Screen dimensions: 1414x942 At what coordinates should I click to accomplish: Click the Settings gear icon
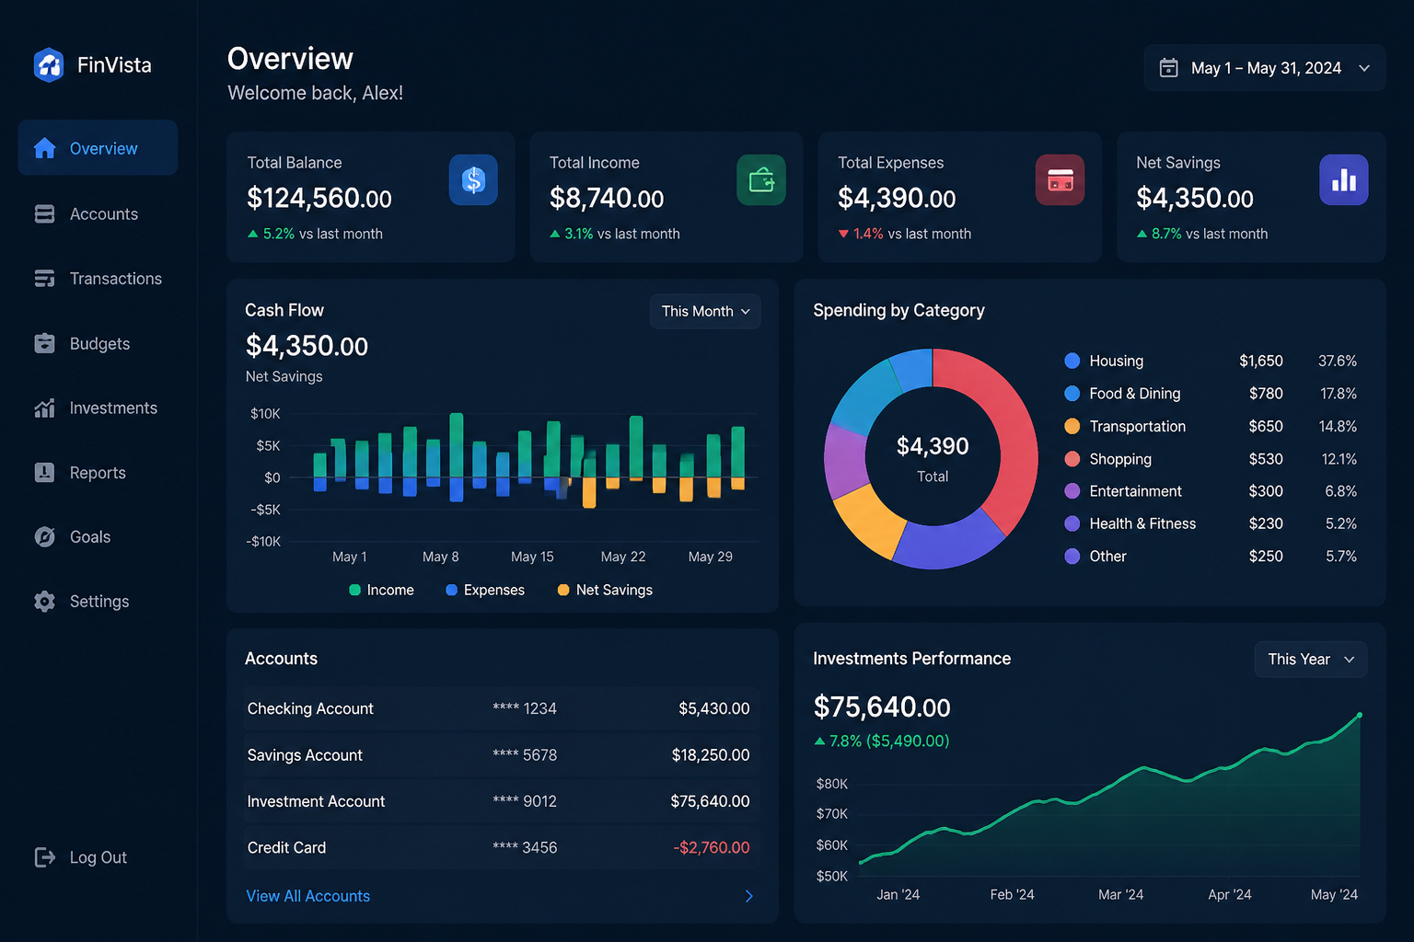[44, 601]
